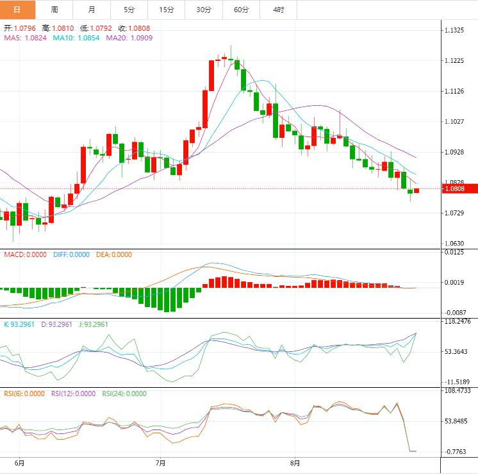This screenshot has width=478, height=475.
Task: Click the MACD indicator label
Action: pyautogui.click(x=25, y=254)
